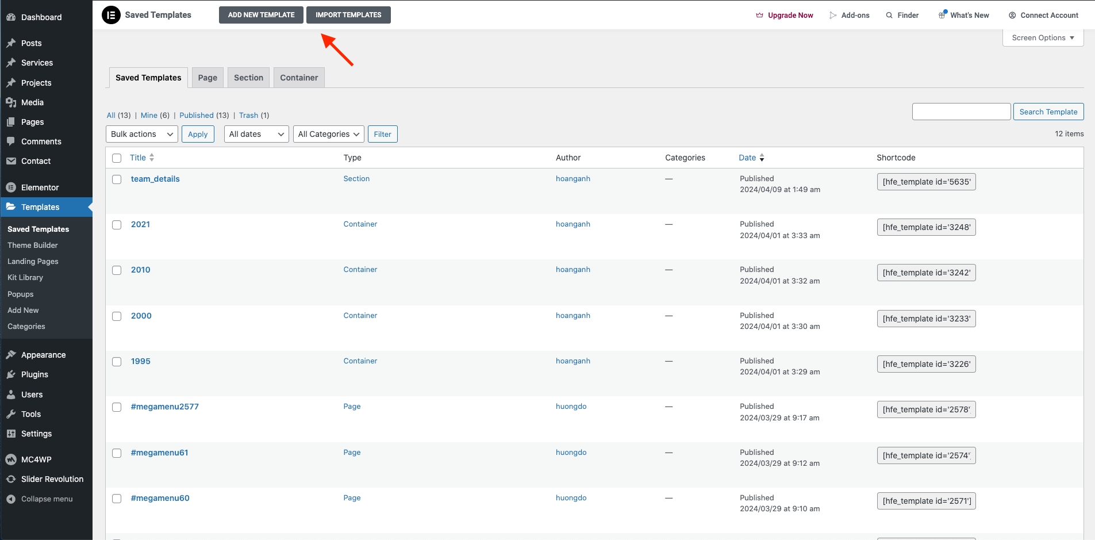This screenshot has height=540, width=1095.
Task: Open the MC4WP sidebar icon
Action: point(11,459)
